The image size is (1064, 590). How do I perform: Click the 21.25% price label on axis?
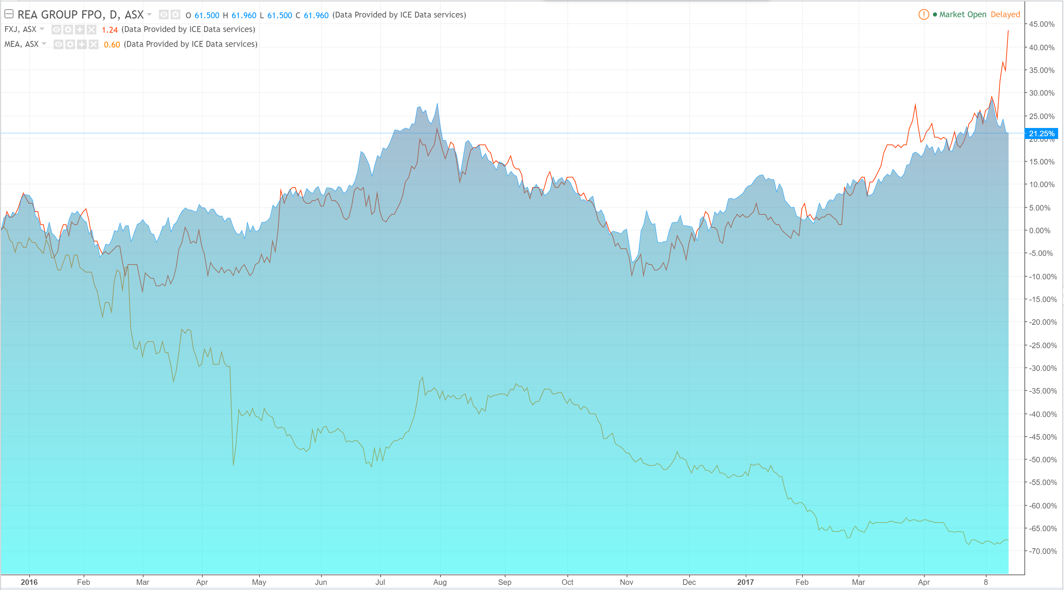tap(1041, 133)
